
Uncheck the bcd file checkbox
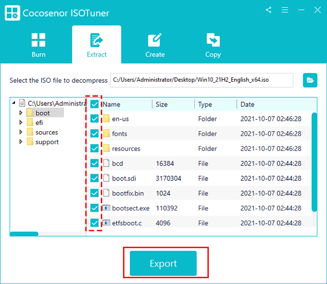point(94,163)
